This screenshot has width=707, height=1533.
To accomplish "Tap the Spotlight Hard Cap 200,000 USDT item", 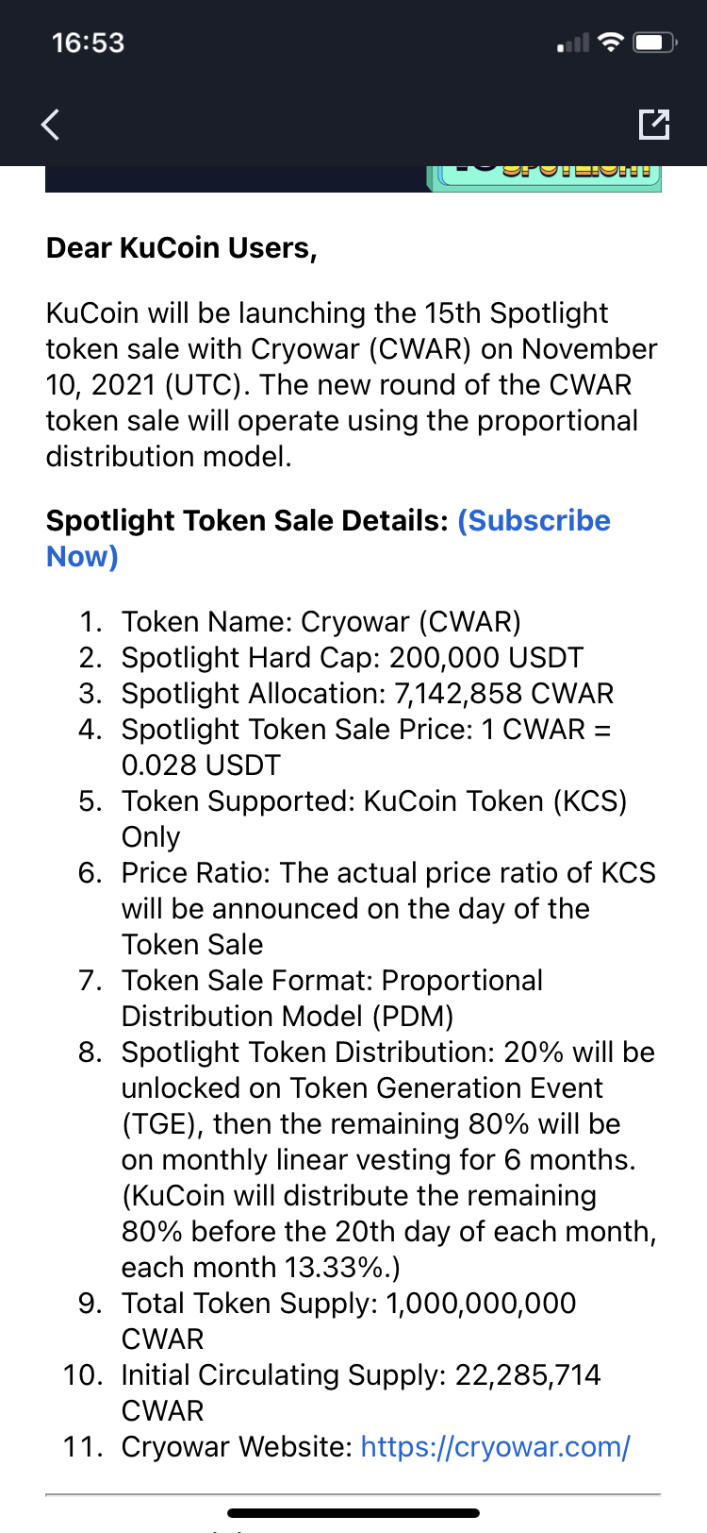I will point(352,657).
